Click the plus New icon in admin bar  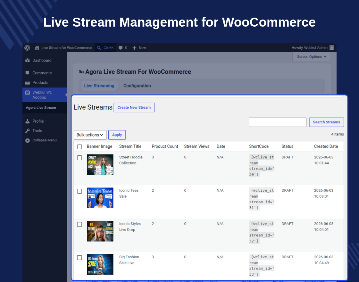click(x=134, y=48)
